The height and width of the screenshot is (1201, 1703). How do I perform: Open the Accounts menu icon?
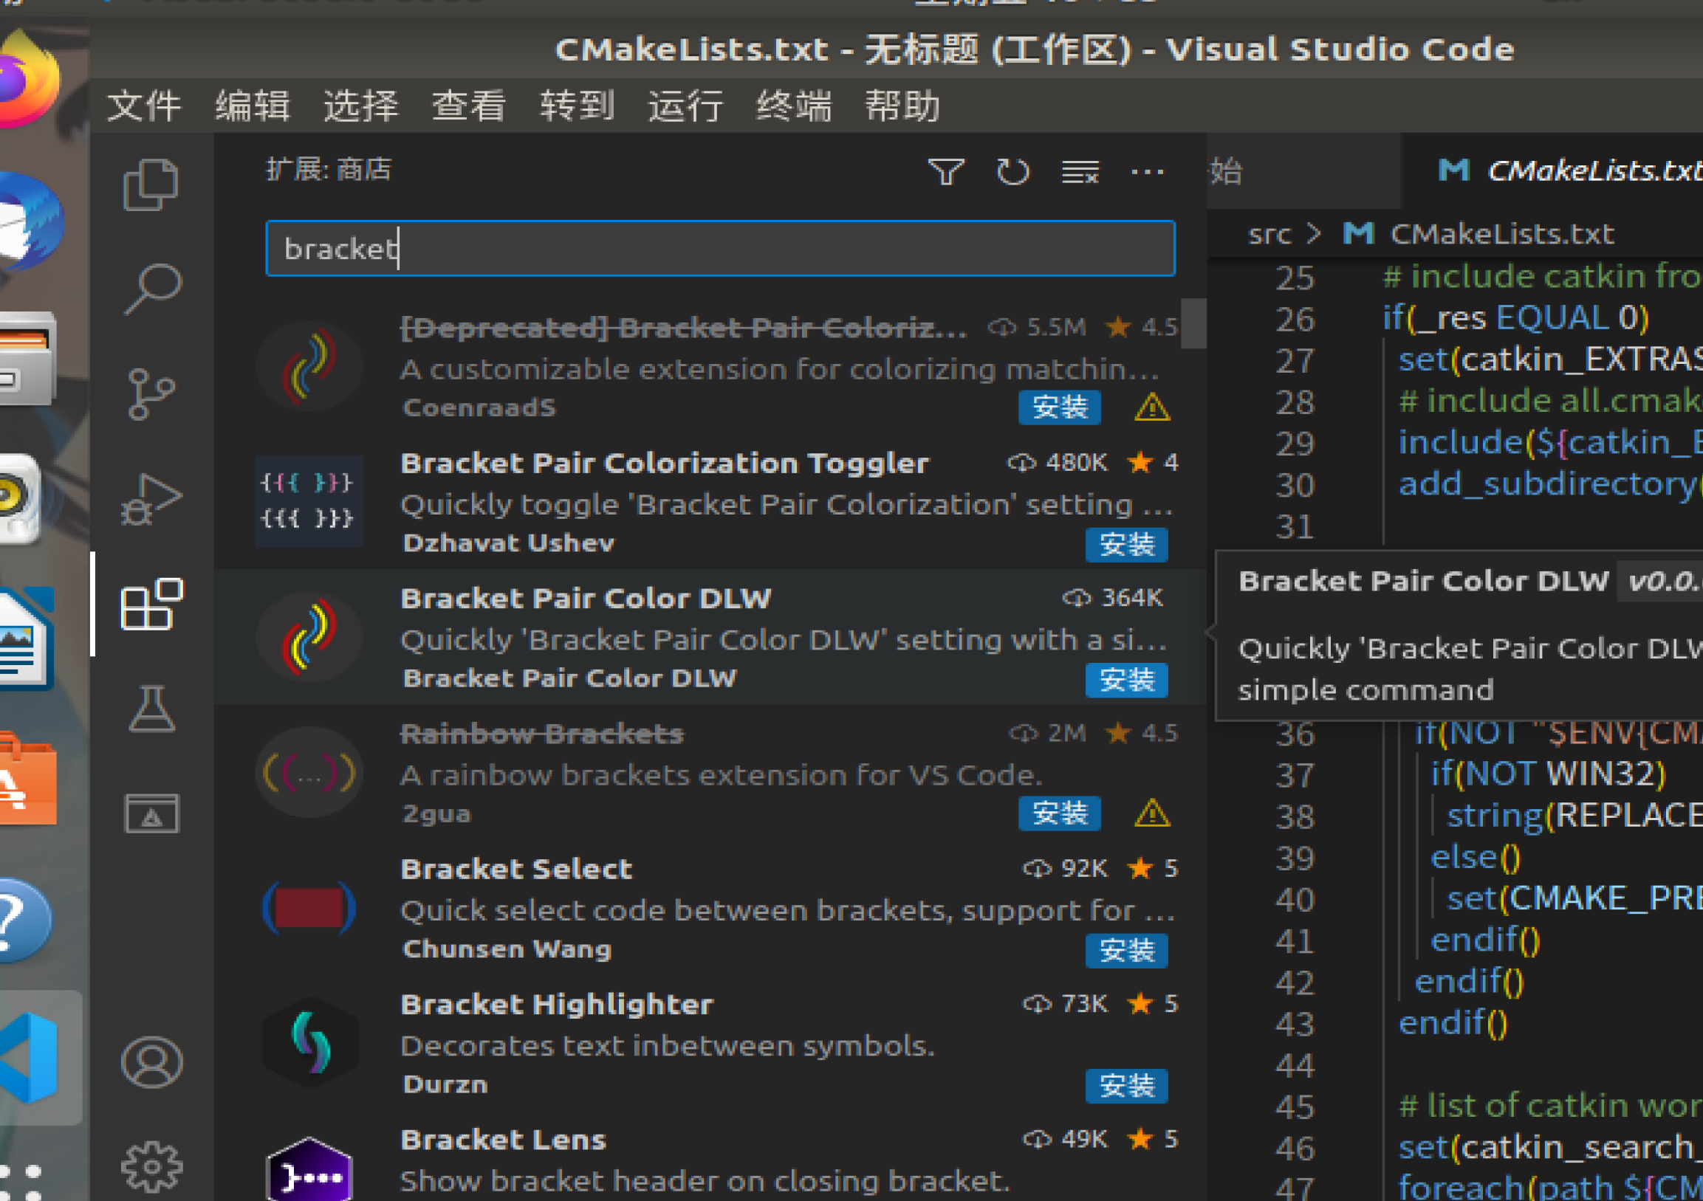coord(151,1062)
